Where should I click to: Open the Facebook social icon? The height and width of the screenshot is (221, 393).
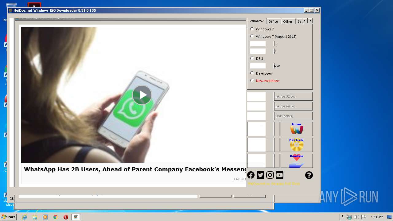[251, 175]
